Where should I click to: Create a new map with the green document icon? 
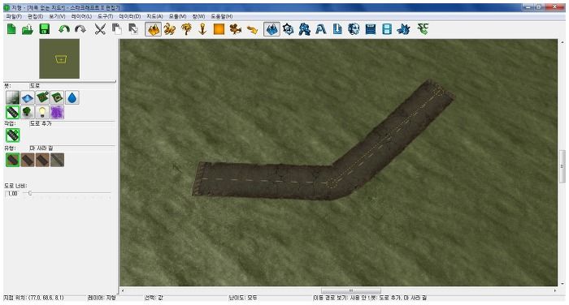(x=11, y=29)
